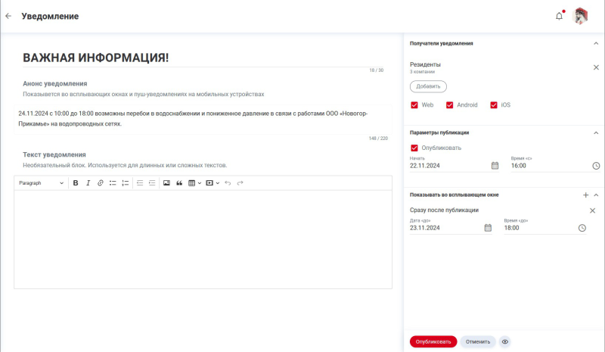Screen dimensions: 605x352
Task: Toggle bold formatting in the editor
Action: [76, 183]
